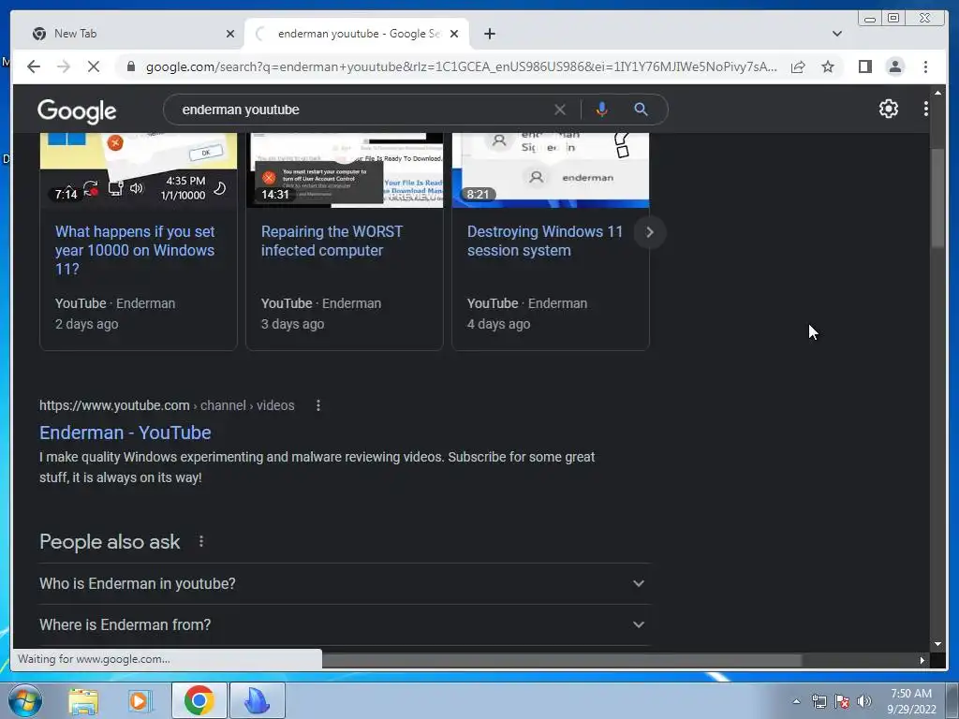Open options for the Enderman YouTube result
The image size is (959, 719).
pos(318,405)
